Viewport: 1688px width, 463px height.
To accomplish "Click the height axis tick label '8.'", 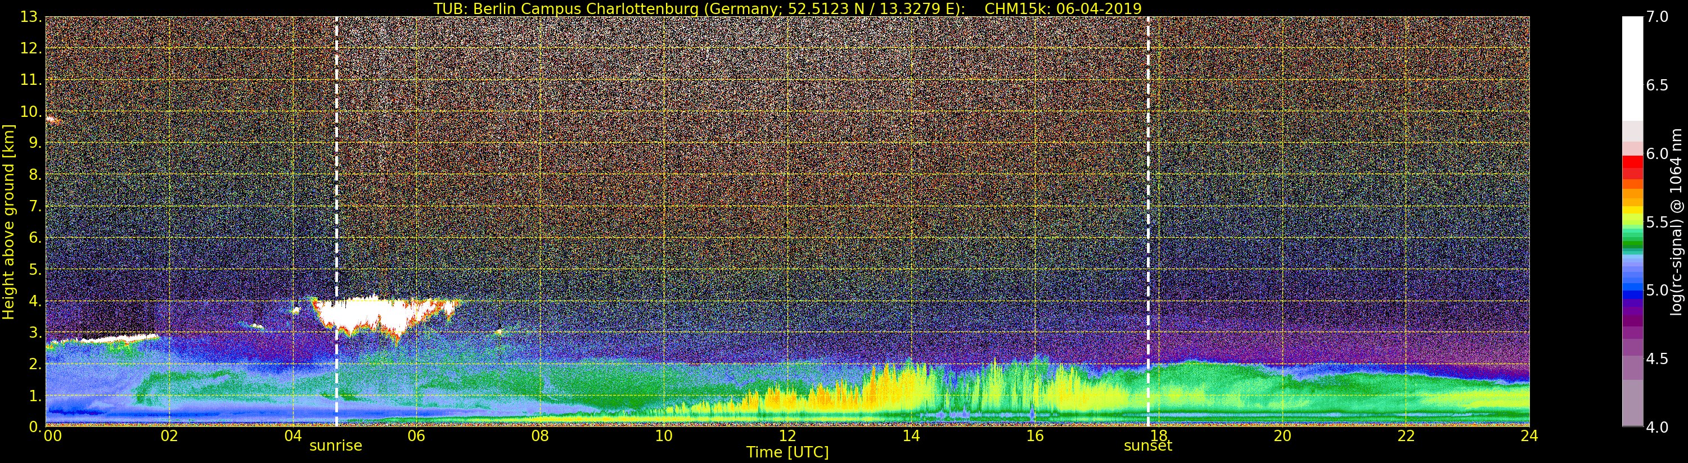I will coord(35,175).
